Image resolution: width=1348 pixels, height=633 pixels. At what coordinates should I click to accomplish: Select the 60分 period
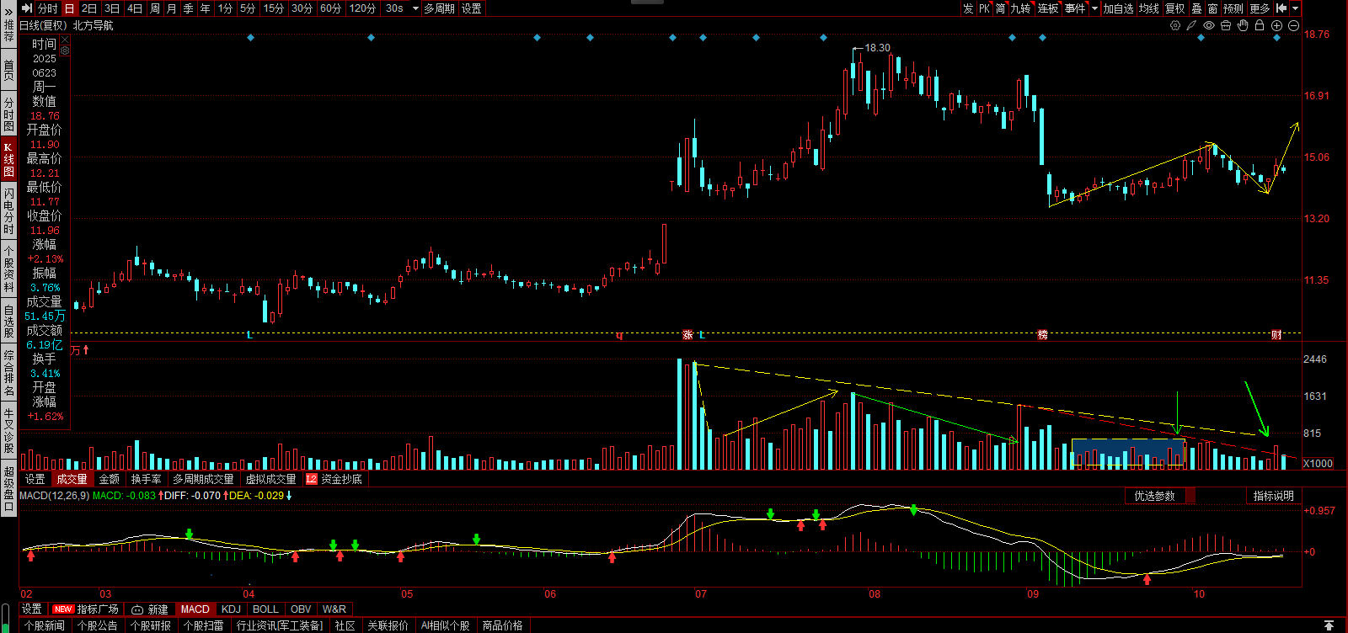331,8
